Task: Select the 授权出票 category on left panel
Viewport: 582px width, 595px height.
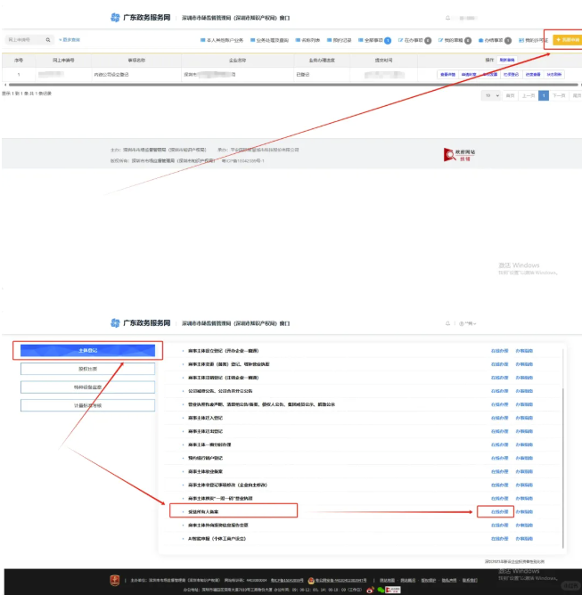Action: click(87, 369)
